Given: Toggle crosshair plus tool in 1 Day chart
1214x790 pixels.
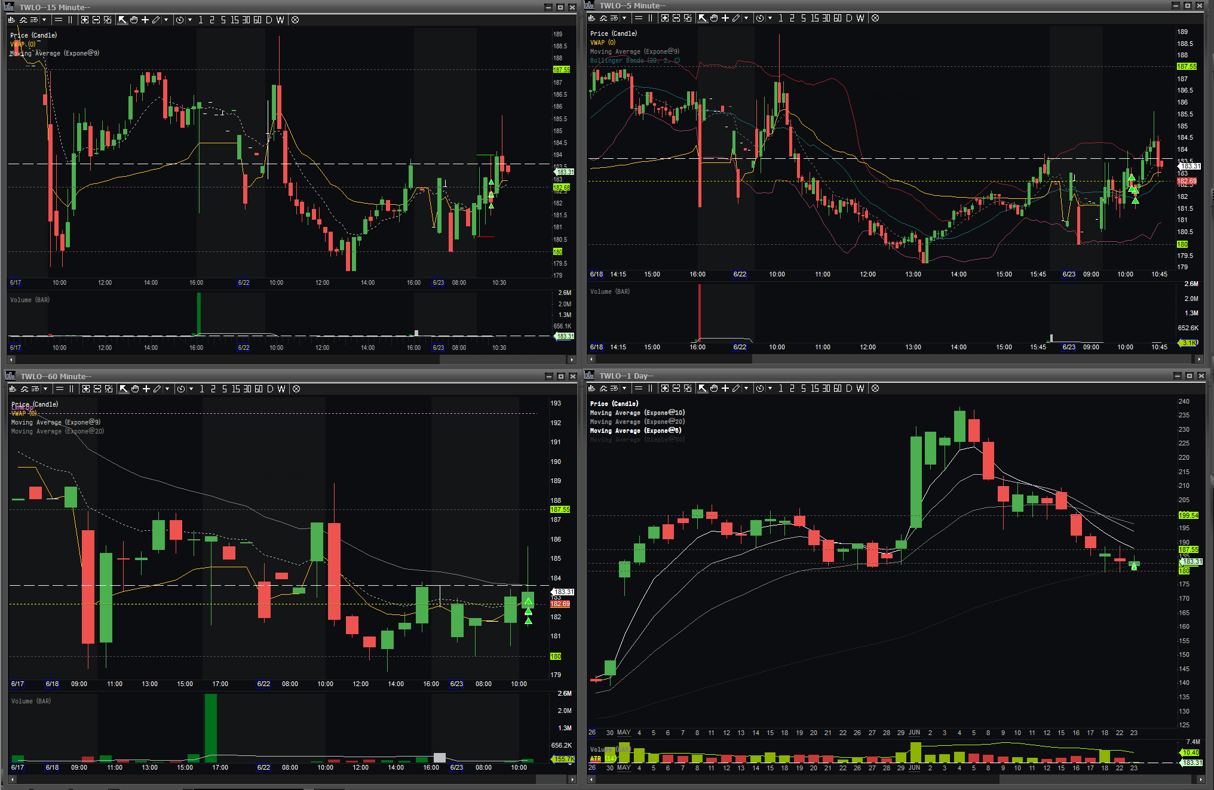Looking at the screenshot, I should click(725, 388).
